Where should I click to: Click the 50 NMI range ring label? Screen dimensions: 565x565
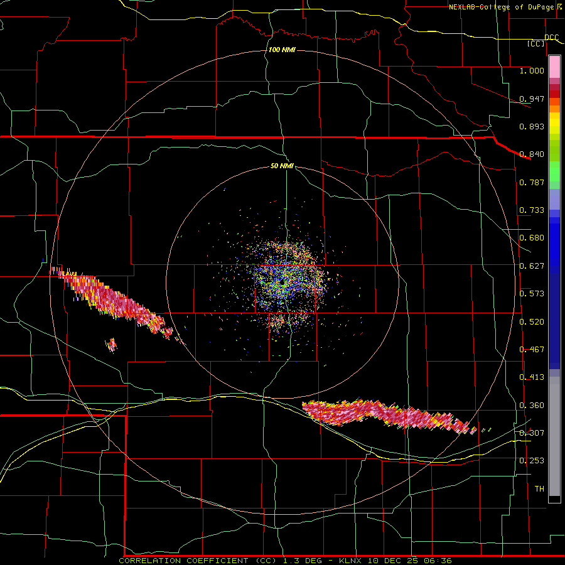[x=282, y=166]
